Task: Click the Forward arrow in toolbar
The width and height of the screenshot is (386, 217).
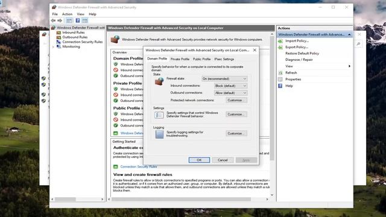Action: (x=60, y=20)
